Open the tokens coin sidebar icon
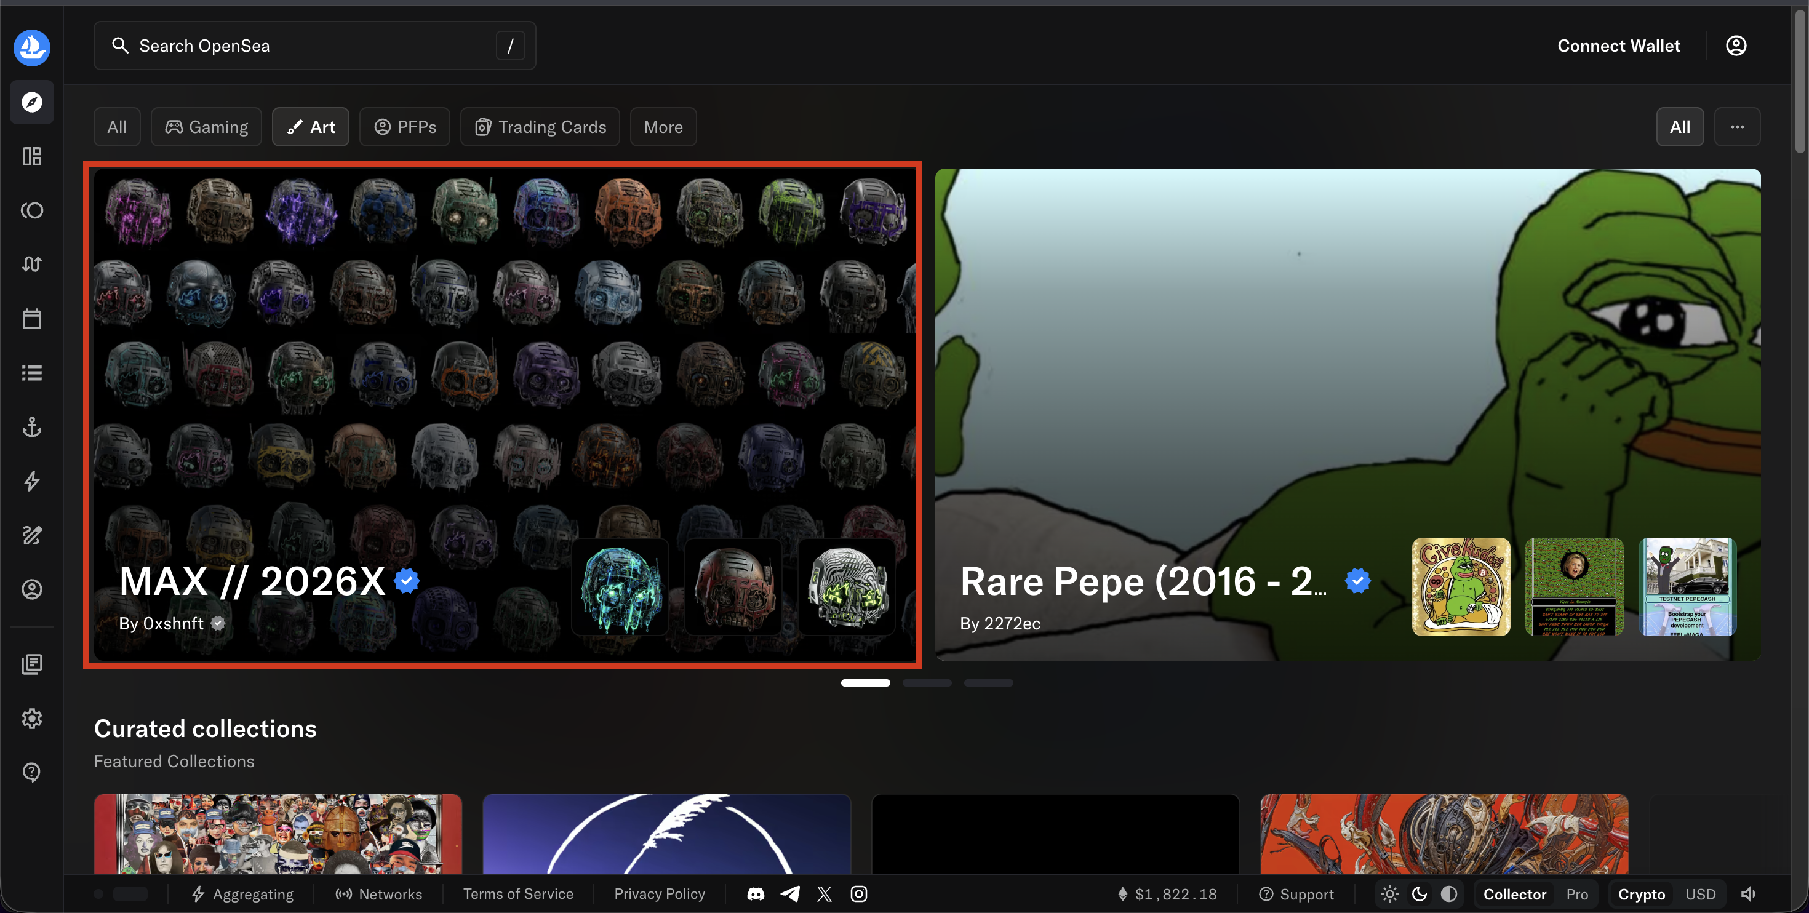This screenshot has height=913, width=1809. 31,210
